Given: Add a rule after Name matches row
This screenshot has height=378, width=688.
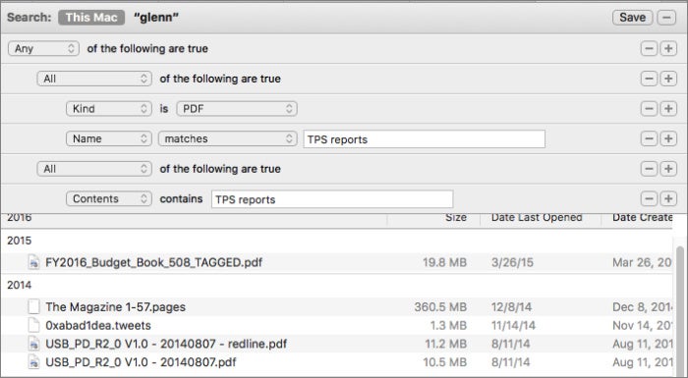Looking at the screenshot, I should 668,138.
